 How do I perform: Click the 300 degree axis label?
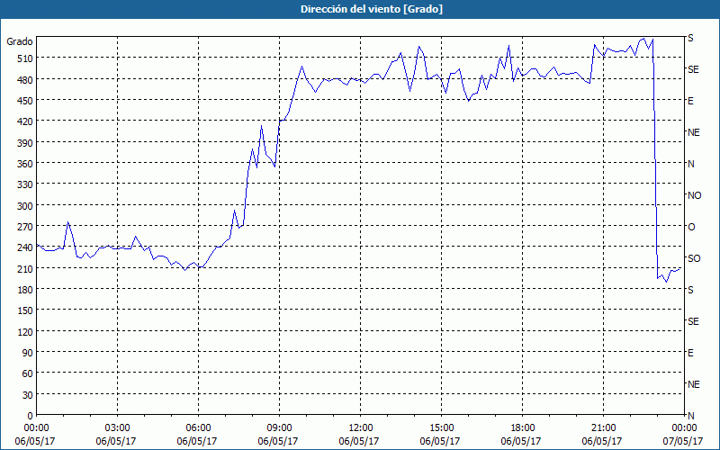point(26,205)
